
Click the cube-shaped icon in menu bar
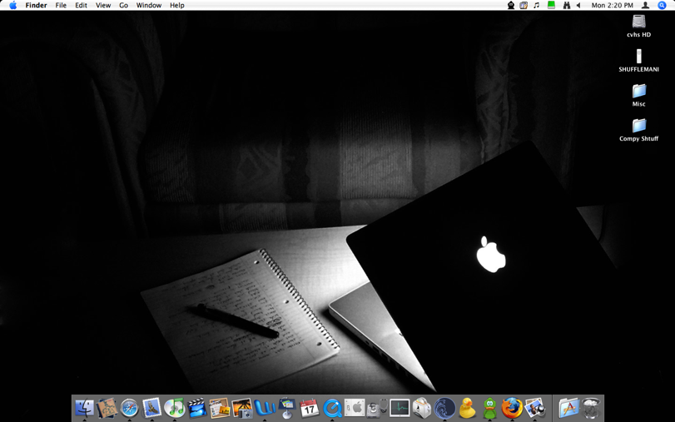524,5
